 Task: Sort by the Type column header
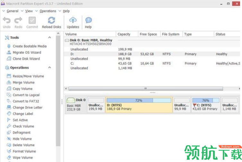click(x=198, y=34)
